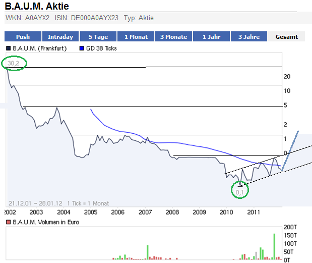The height and width of the screenshot is (263, 312).
Task: Select the 3 Monate timeframe
Action: pyautogui.click(x=173, y=37)
